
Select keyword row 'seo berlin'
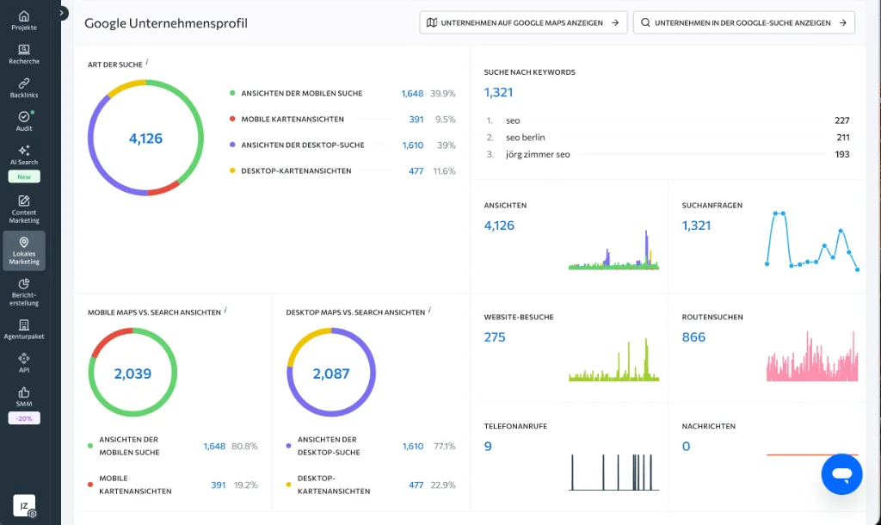tap(668, 137)
